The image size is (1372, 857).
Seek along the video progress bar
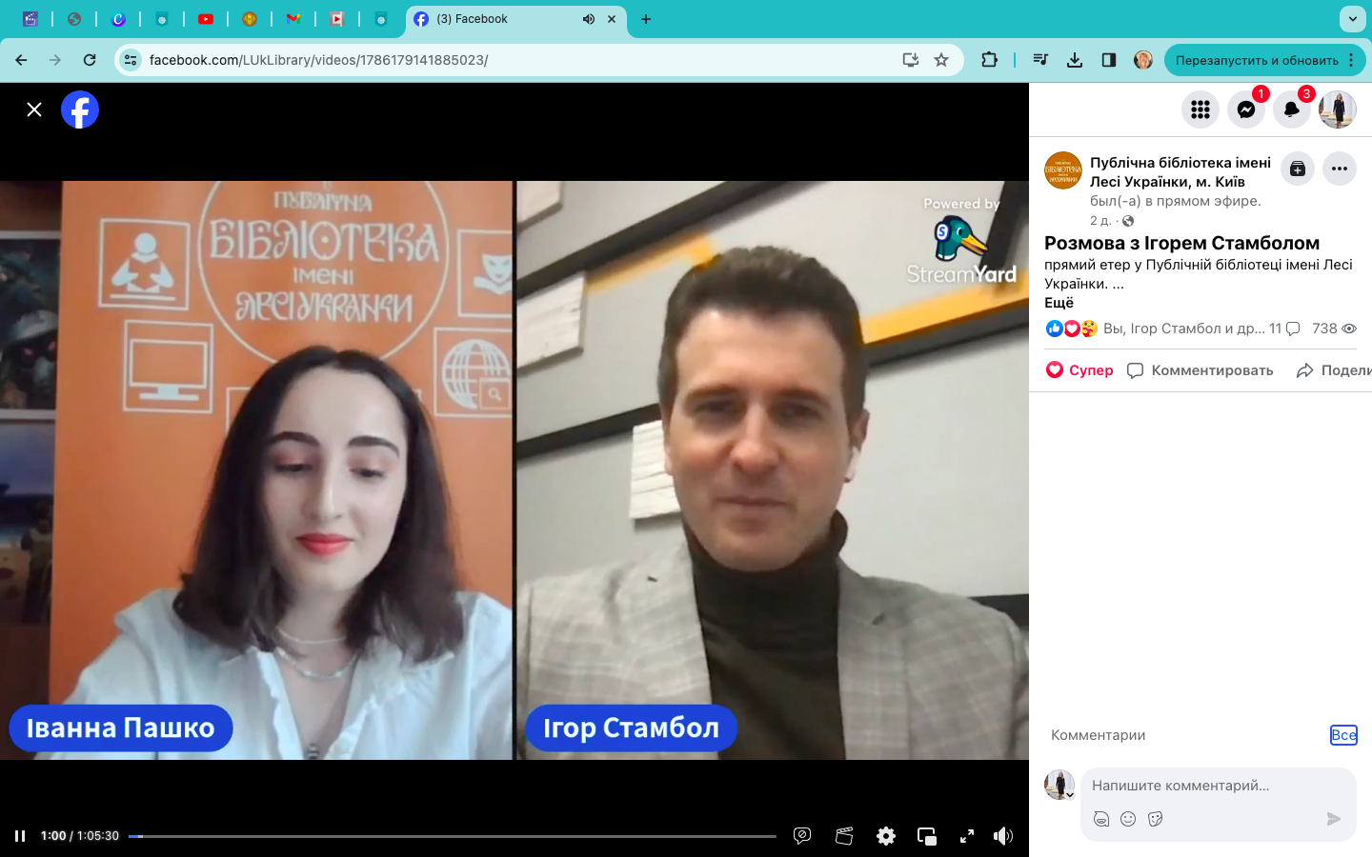coord(453,836)
